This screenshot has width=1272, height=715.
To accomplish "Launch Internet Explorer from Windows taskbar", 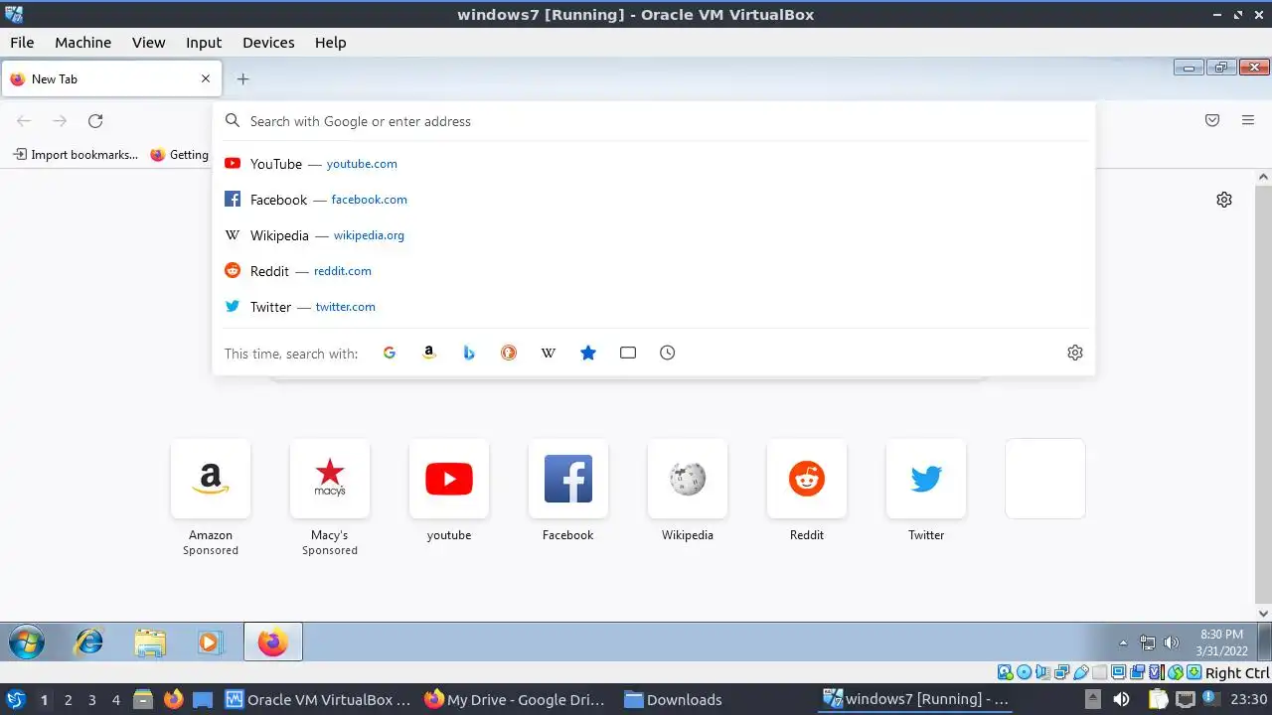I will pyautogui.click(x=89, y=643).
